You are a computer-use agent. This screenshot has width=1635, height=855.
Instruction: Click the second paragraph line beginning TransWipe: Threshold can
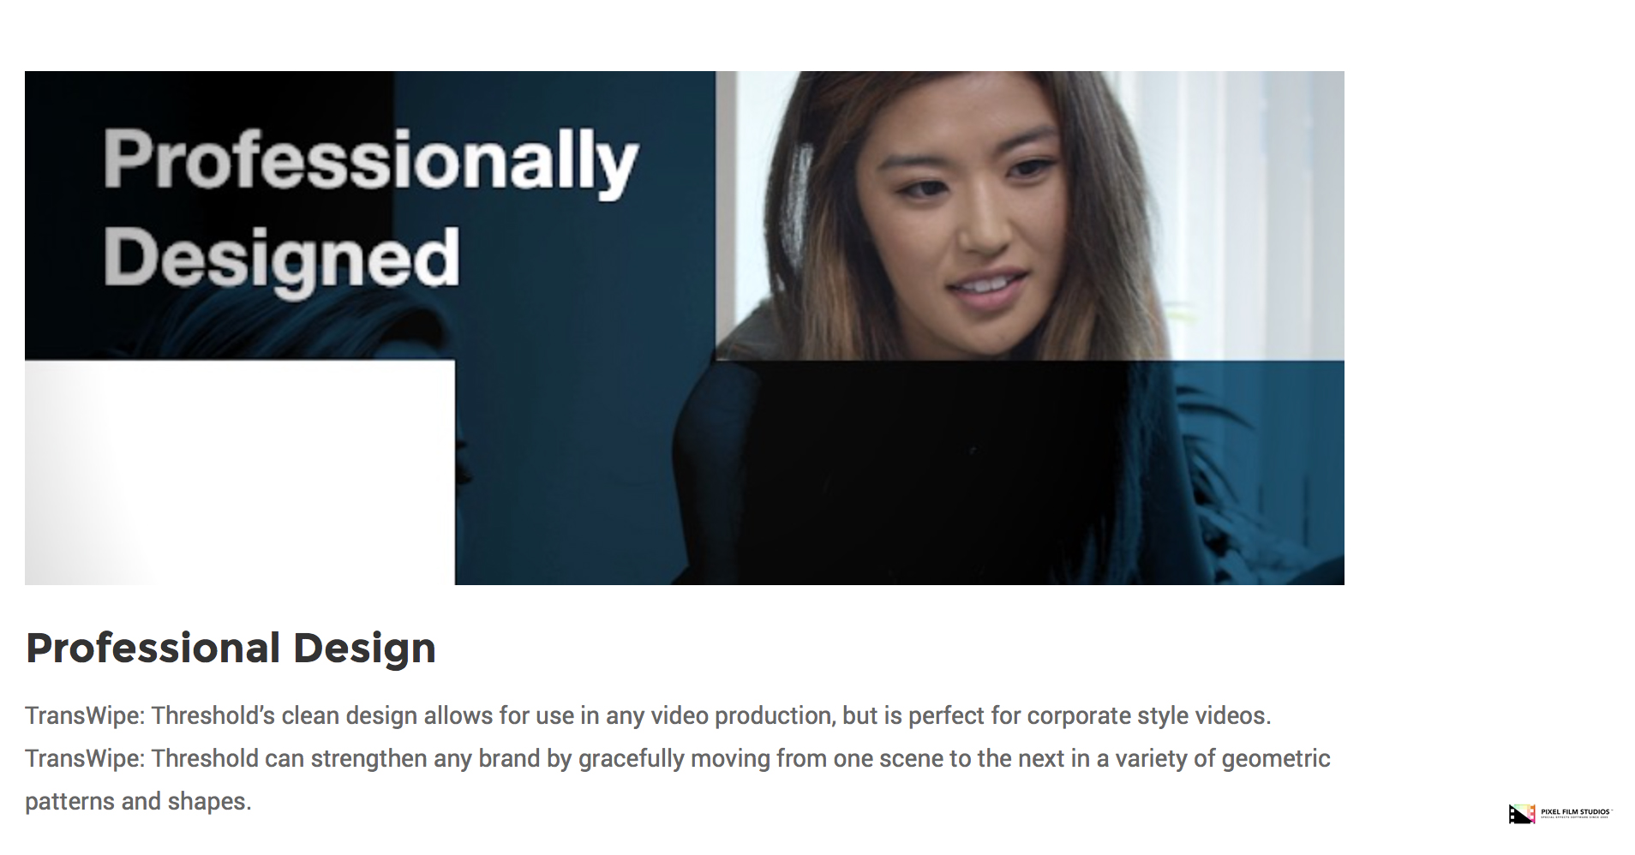point(677,759)
